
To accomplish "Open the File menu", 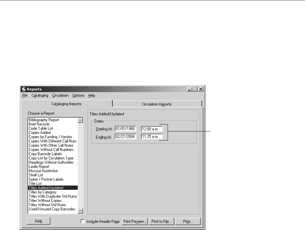I will [25, 96].
